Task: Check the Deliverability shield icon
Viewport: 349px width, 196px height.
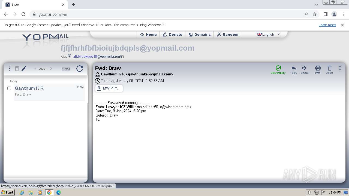Action: pos(278,70)
